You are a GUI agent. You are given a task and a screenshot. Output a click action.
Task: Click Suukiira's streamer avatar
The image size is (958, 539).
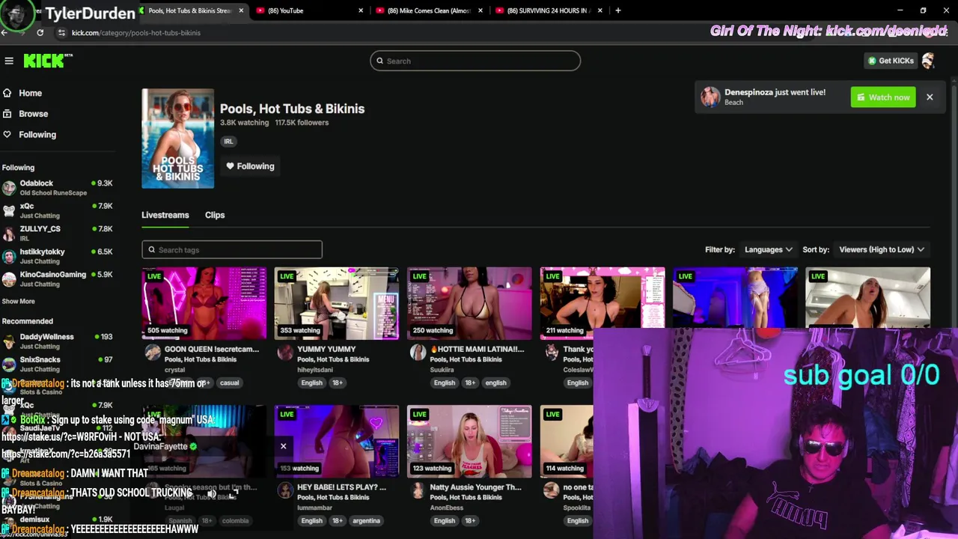(x=418, y=352)
